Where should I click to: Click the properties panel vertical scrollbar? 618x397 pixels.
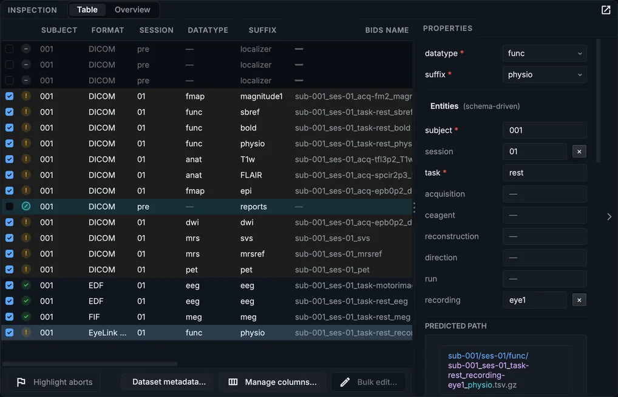click(598, 101)
